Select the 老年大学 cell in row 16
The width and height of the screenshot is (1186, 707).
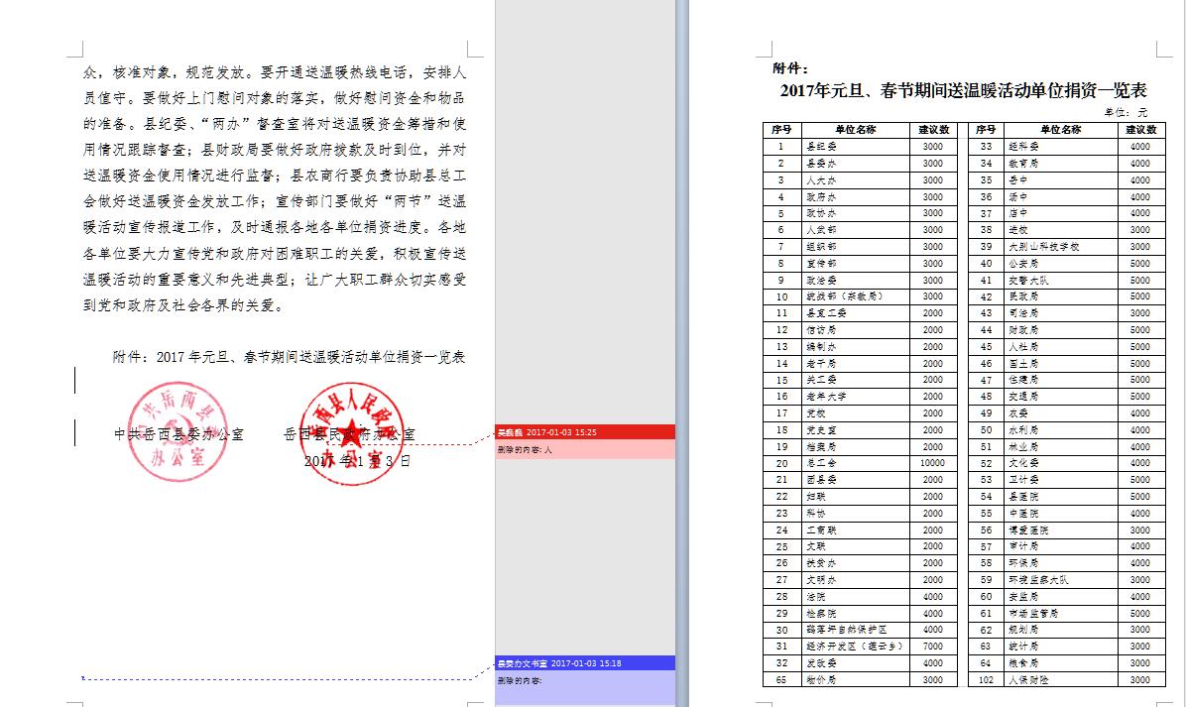pos(856,397)
